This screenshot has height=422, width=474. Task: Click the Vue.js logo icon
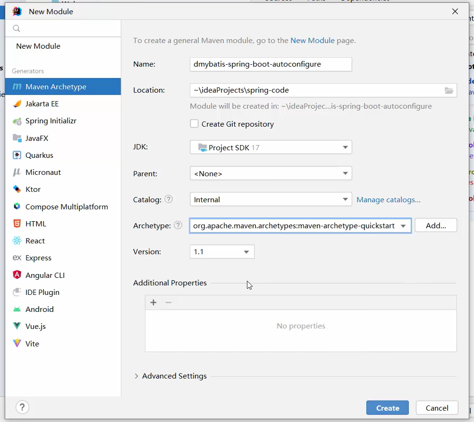coord(17,326)
